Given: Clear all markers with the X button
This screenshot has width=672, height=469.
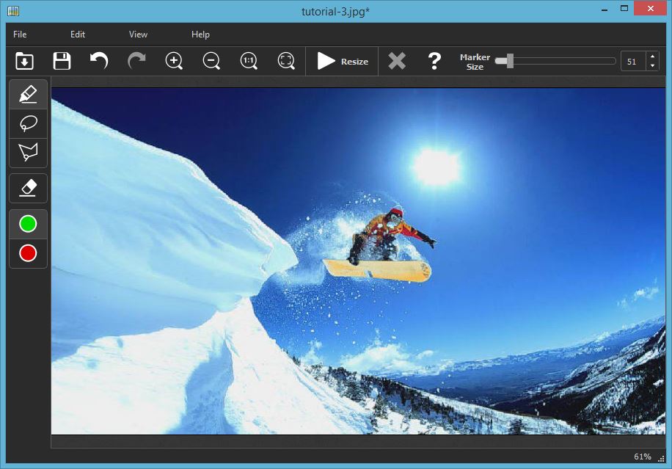Looking at the screenshot, I should pos(397,61).
